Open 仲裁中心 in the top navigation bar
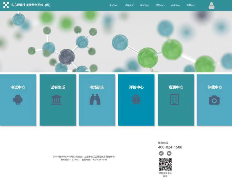The image size is (232, 179). (x=175, y=6)
